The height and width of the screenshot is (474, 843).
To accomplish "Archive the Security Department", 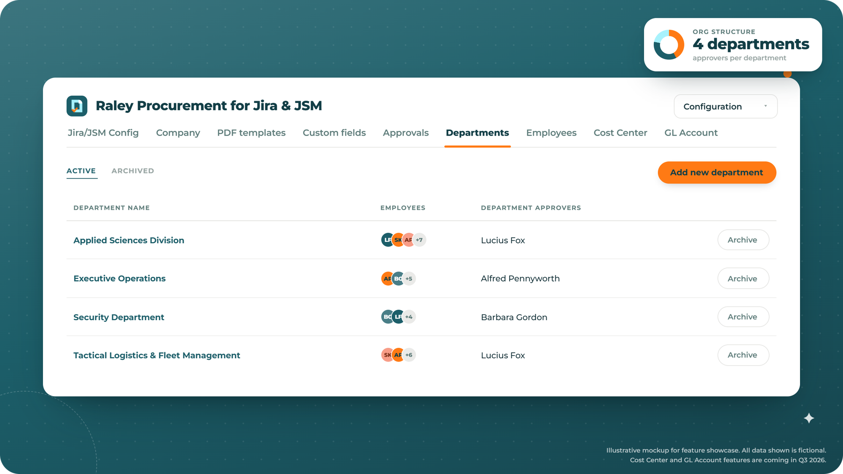I will pyautogui.click(x=743, y=317).
